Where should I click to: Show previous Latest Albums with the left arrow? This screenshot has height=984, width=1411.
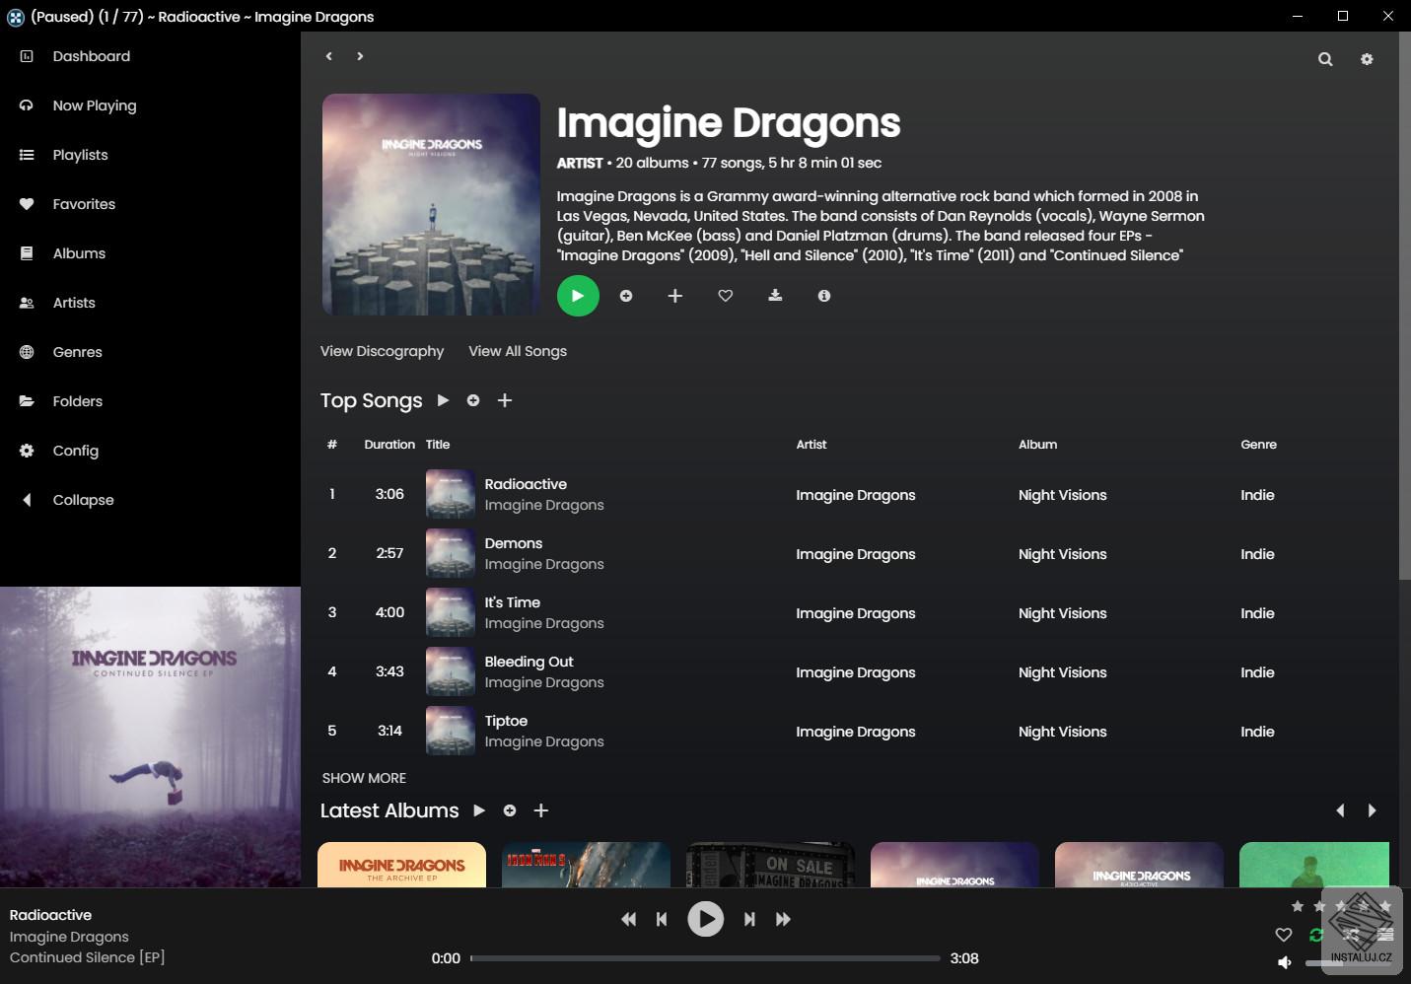pyautogui.click(x=1340, y=810)
